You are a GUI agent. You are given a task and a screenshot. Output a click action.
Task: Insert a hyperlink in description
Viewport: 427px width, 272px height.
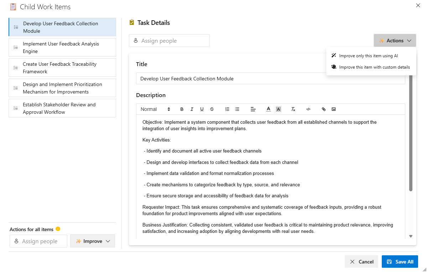tap(324, 109)
